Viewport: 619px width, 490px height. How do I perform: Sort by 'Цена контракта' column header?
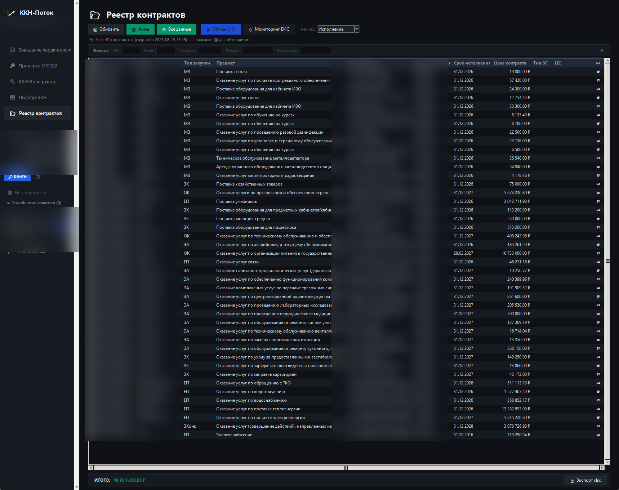509,63
